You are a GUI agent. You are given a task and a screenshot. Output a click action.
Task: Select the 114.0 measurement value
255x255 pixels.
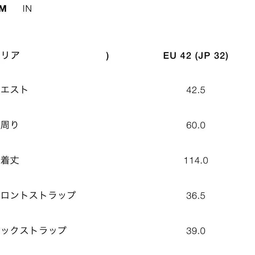[x=196, y=161]
